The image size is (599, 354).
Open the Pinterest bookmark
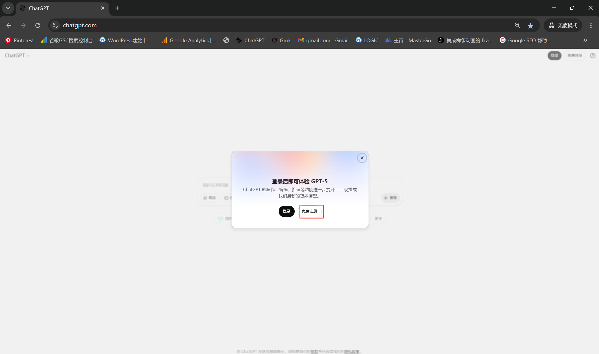(x=20, y=40)
